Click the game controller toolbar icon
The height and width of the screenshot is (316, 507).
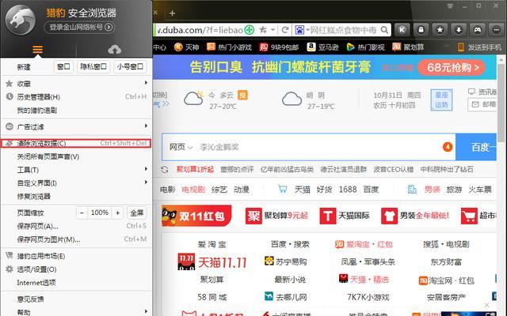[x=477, y=30]
